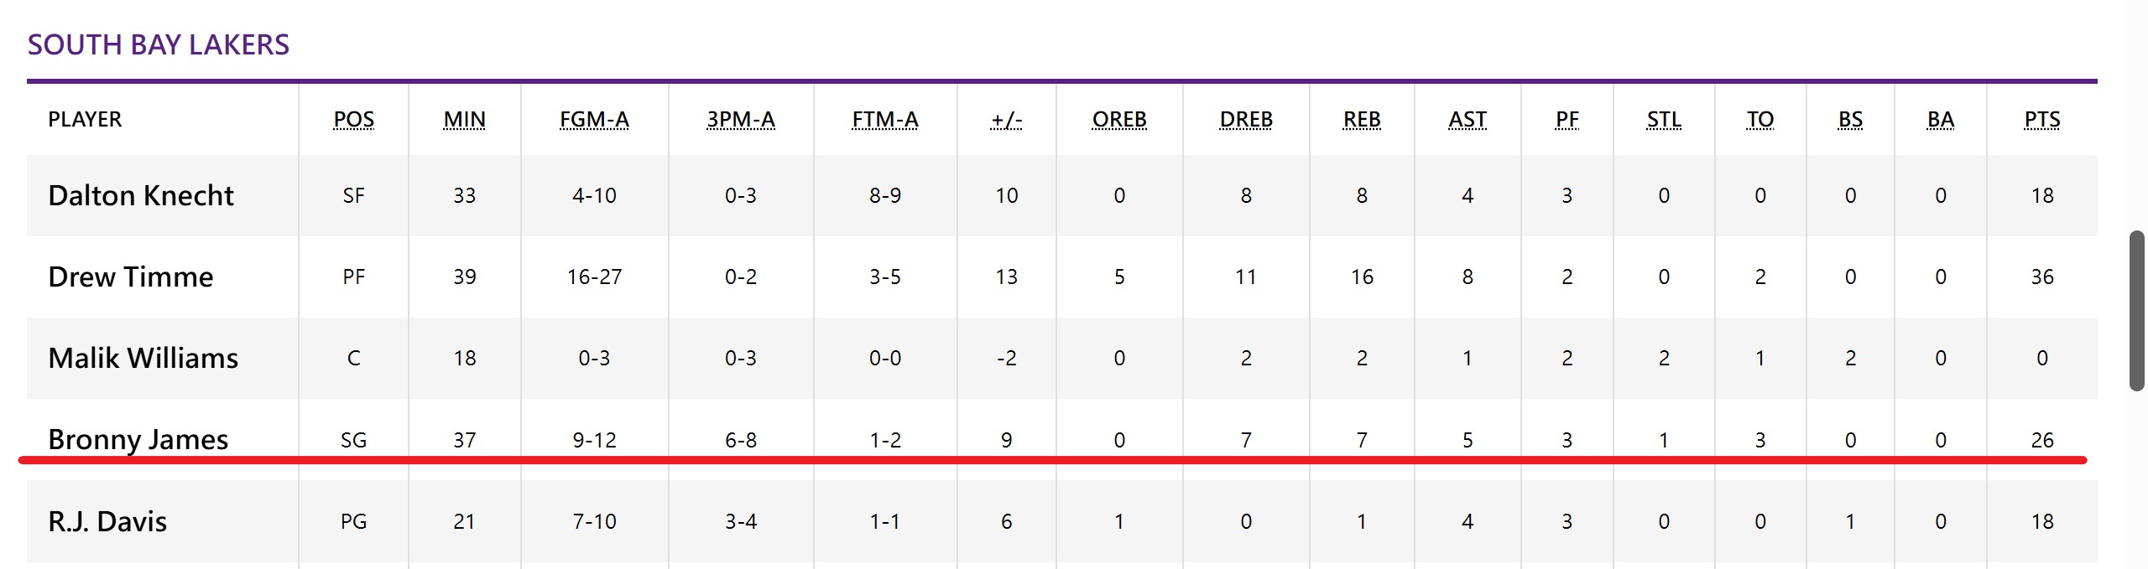Click R.J. Davis player name

[x=107, y=521]
